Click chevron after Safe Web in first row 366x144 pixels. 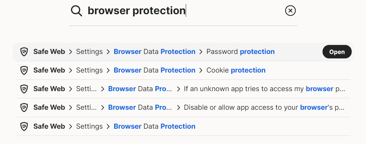tap(70, 52)
